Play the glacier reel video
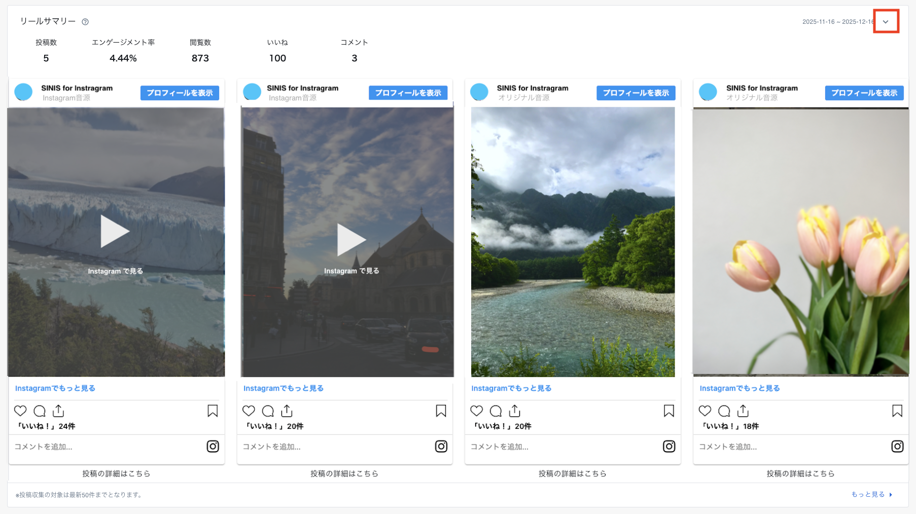 click(x=115, y=232)
